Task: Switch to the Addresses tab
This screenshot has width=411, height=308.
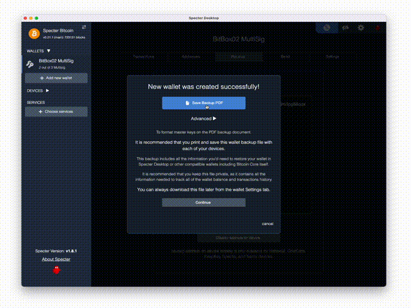Action: point(191,56)
